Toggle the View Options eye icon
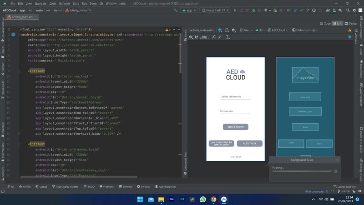364x205 pixels. 191,37
